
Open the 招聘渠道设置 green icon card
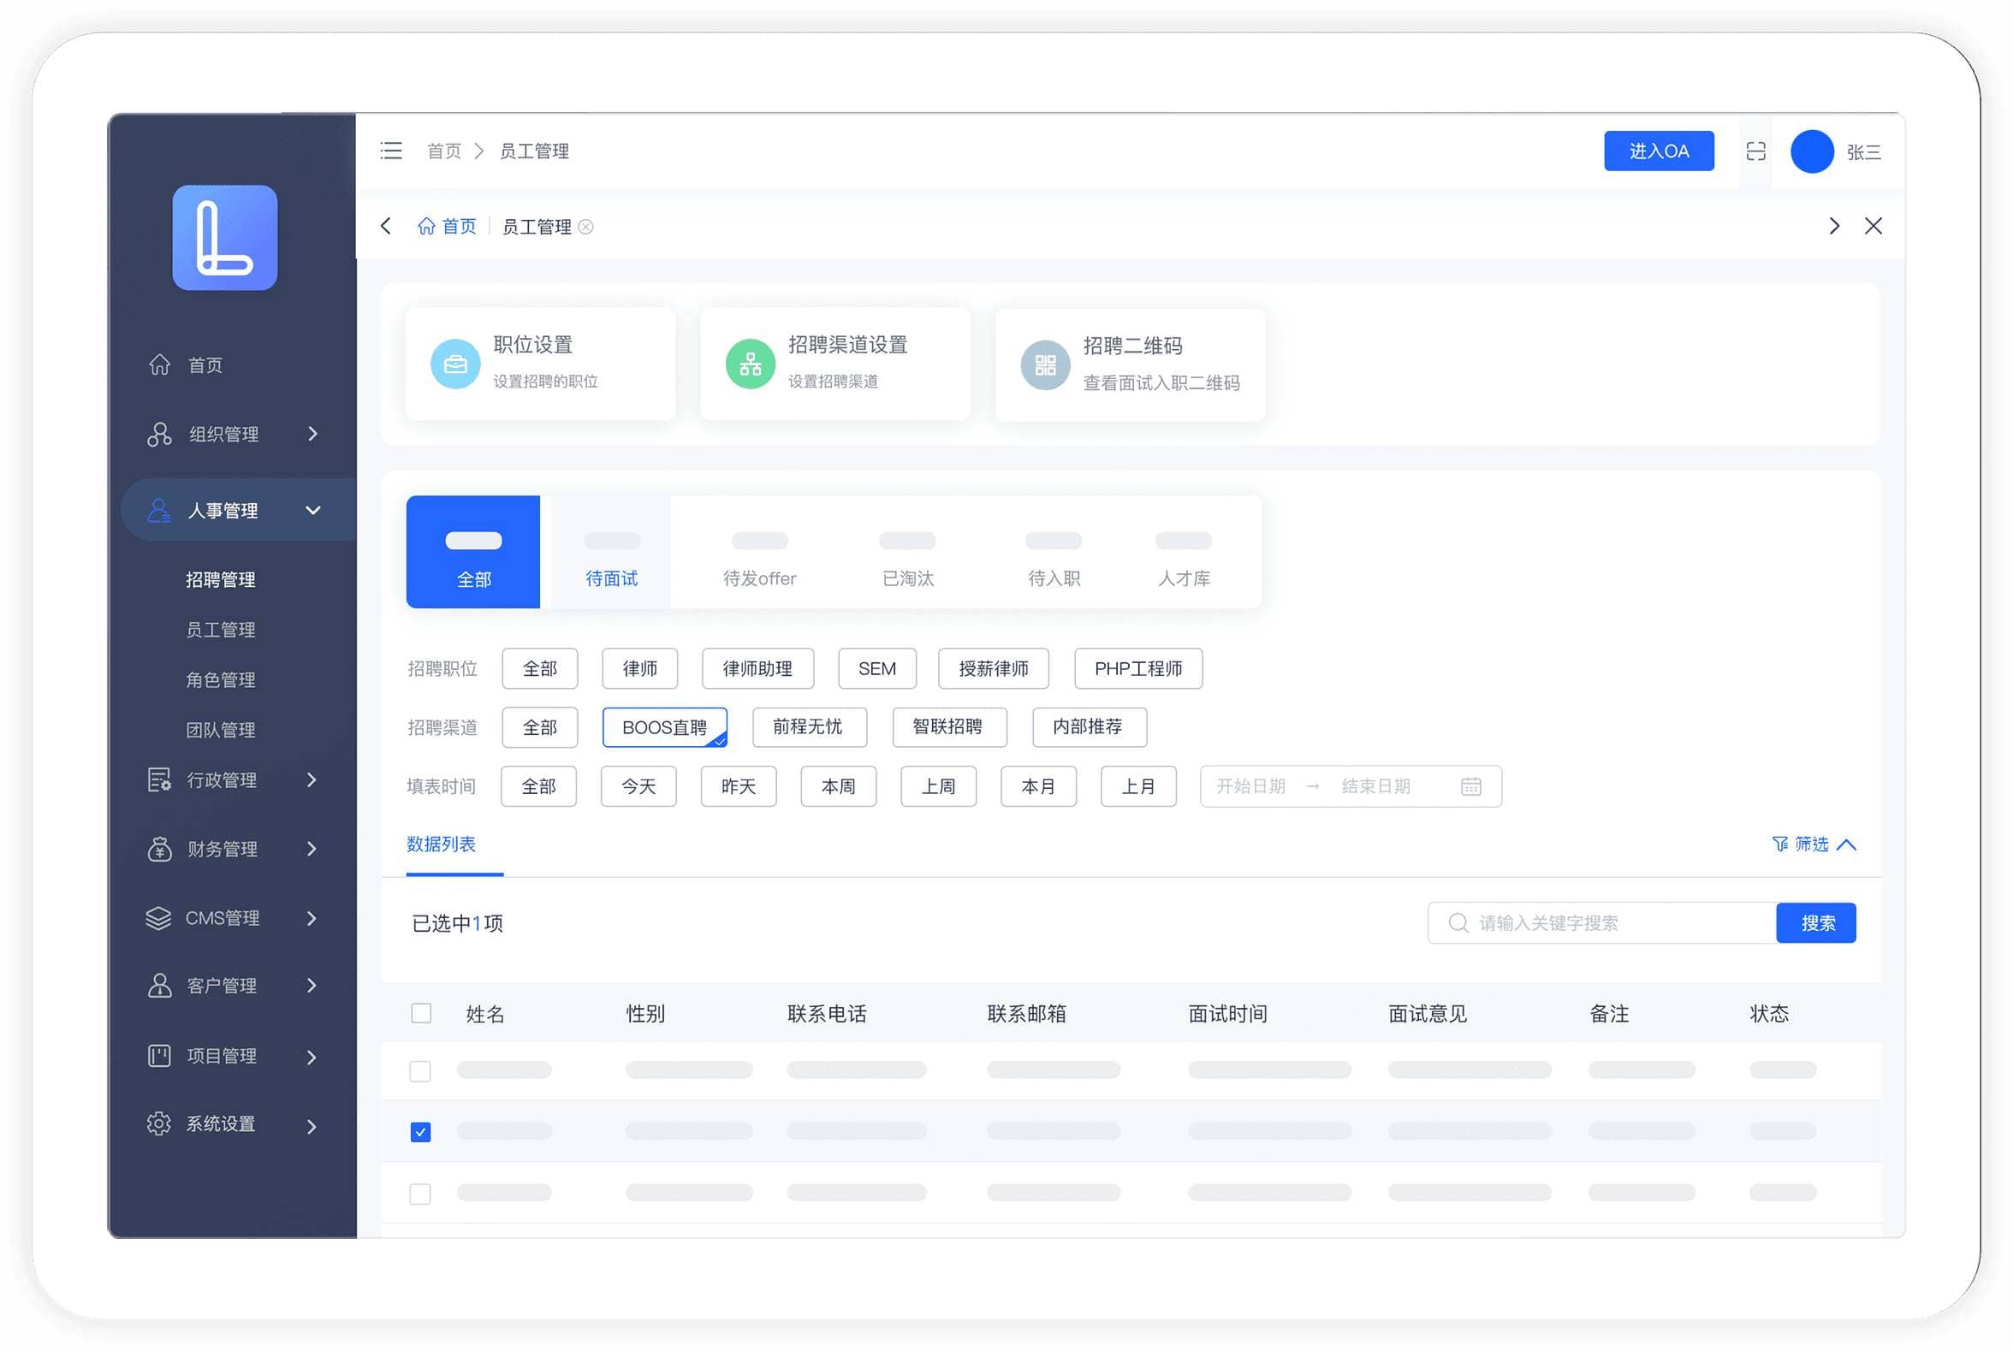tap(750, 364)
